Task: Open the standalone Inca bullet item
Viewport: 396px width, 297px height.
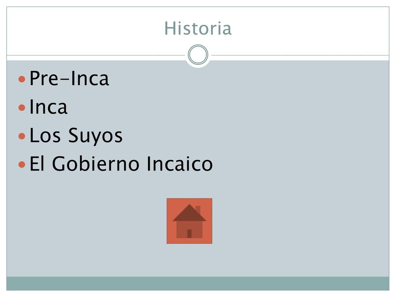Action: [48, 107]
